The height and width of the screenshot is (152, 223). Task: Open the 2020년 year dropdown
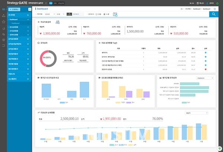(x=49, y=14)
